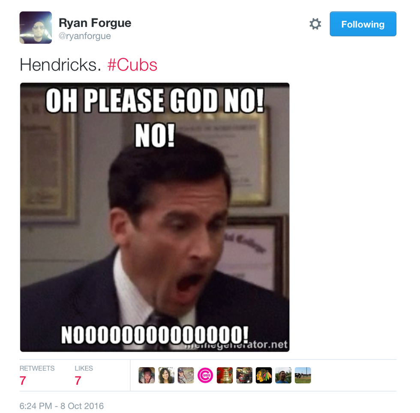View the list of 7 retweets
The height and width of the screenshot is (413, 420).
coord(37,376)
